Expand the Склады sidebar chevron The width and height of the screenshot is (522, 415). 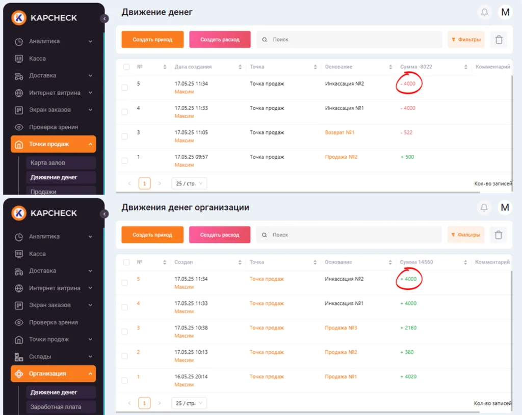coord(90,356)
